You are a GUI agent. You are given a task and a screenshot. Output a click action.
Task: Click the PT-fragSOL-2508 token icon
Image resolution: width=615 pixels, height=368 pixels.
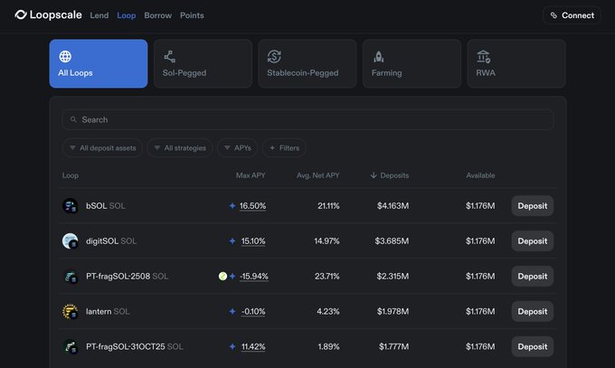(x=71, y=276)
